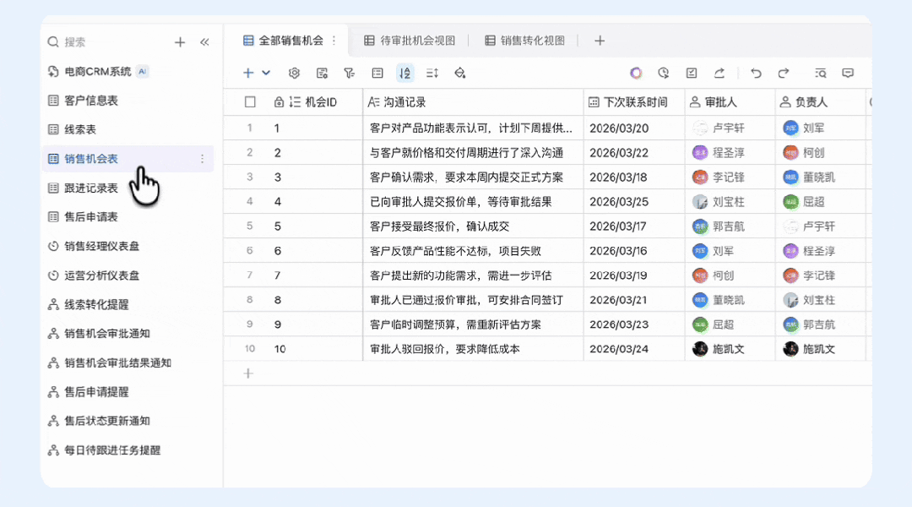912x507 pixels.
Task: Open the 销售转化视图 tab
Action: click(x=524, y=40)
